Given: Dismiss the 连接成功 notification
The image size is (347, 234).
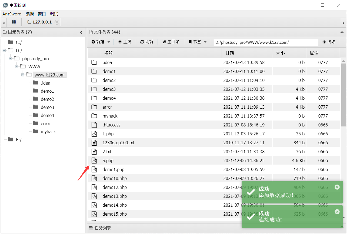Looking at the screenshot, I should [337, 212].
